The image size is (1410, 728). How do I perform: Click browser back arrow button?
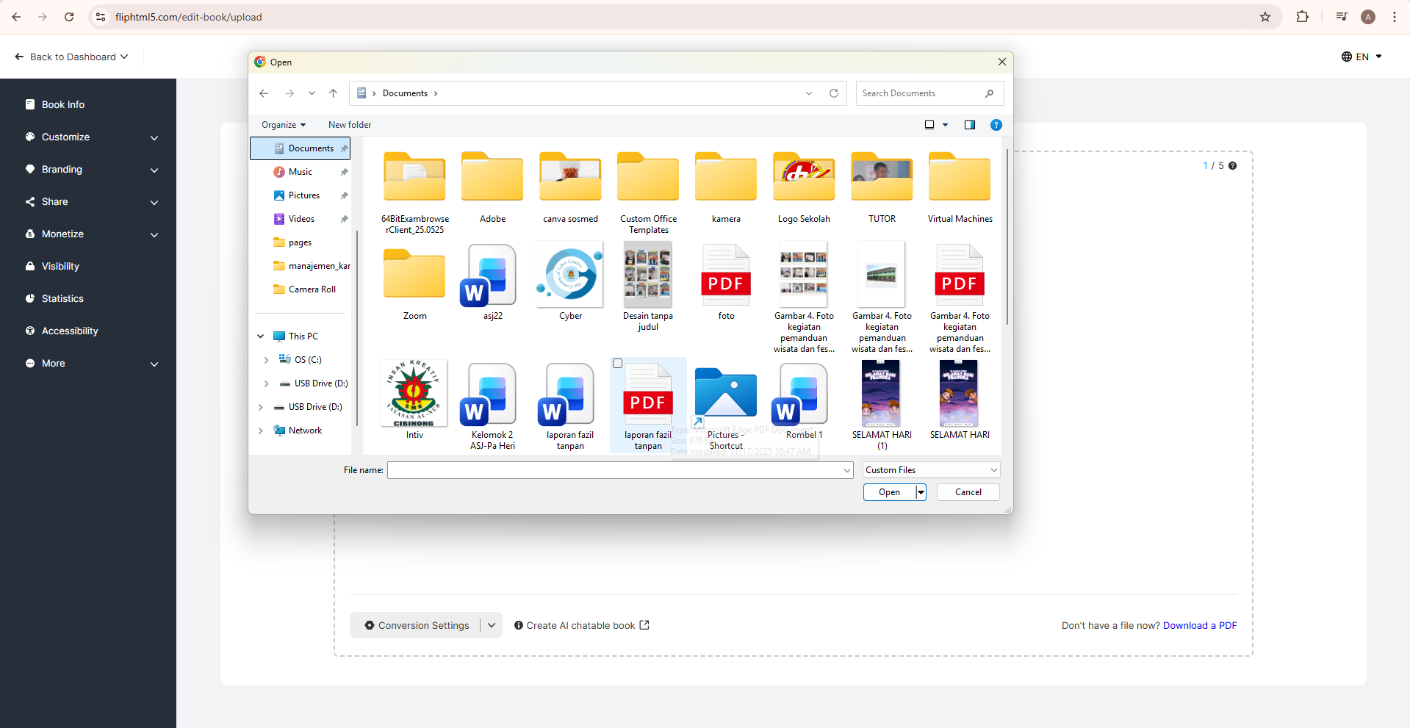pyautogui.click(x=16, y=17)
